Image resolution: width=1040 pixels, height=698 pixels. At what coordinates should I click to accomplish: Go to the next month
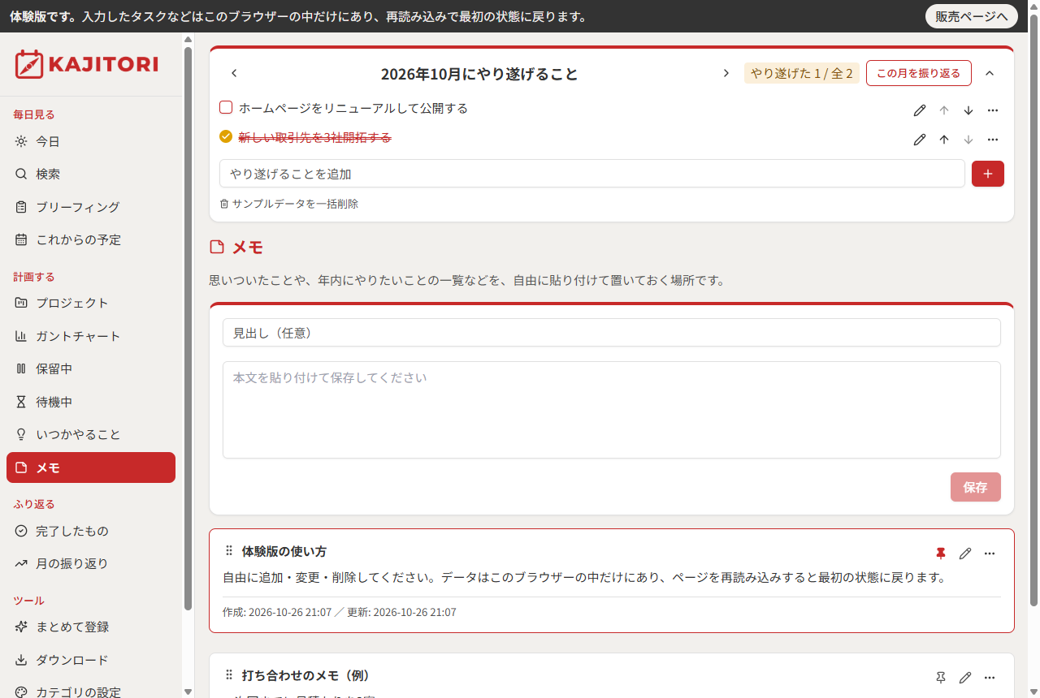coord(726,73)
